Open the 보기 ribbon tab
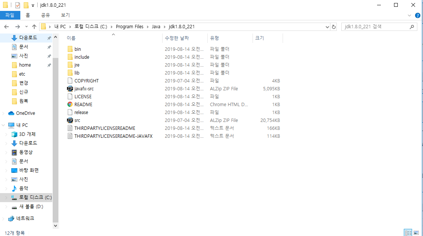Screen dimensions: 423x236 [x=65, y=15]
